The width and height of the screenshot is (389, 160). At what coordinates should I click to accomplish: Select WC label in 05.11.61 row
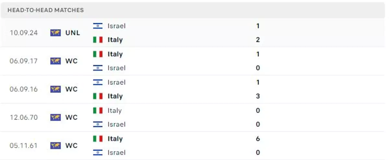(x=71, y=145)
